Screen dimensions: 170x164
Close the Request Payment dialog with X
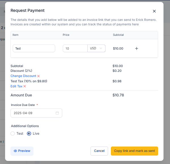click(154, 11)
